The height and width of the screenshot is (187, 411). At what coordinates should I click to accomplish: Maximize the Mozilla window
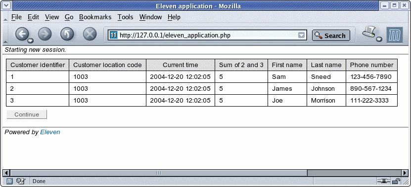(394, 5)
